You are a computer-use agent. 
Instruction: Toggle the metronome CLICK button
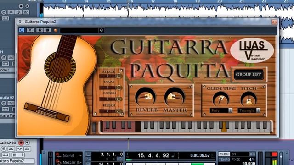click(x=224, y=154)
